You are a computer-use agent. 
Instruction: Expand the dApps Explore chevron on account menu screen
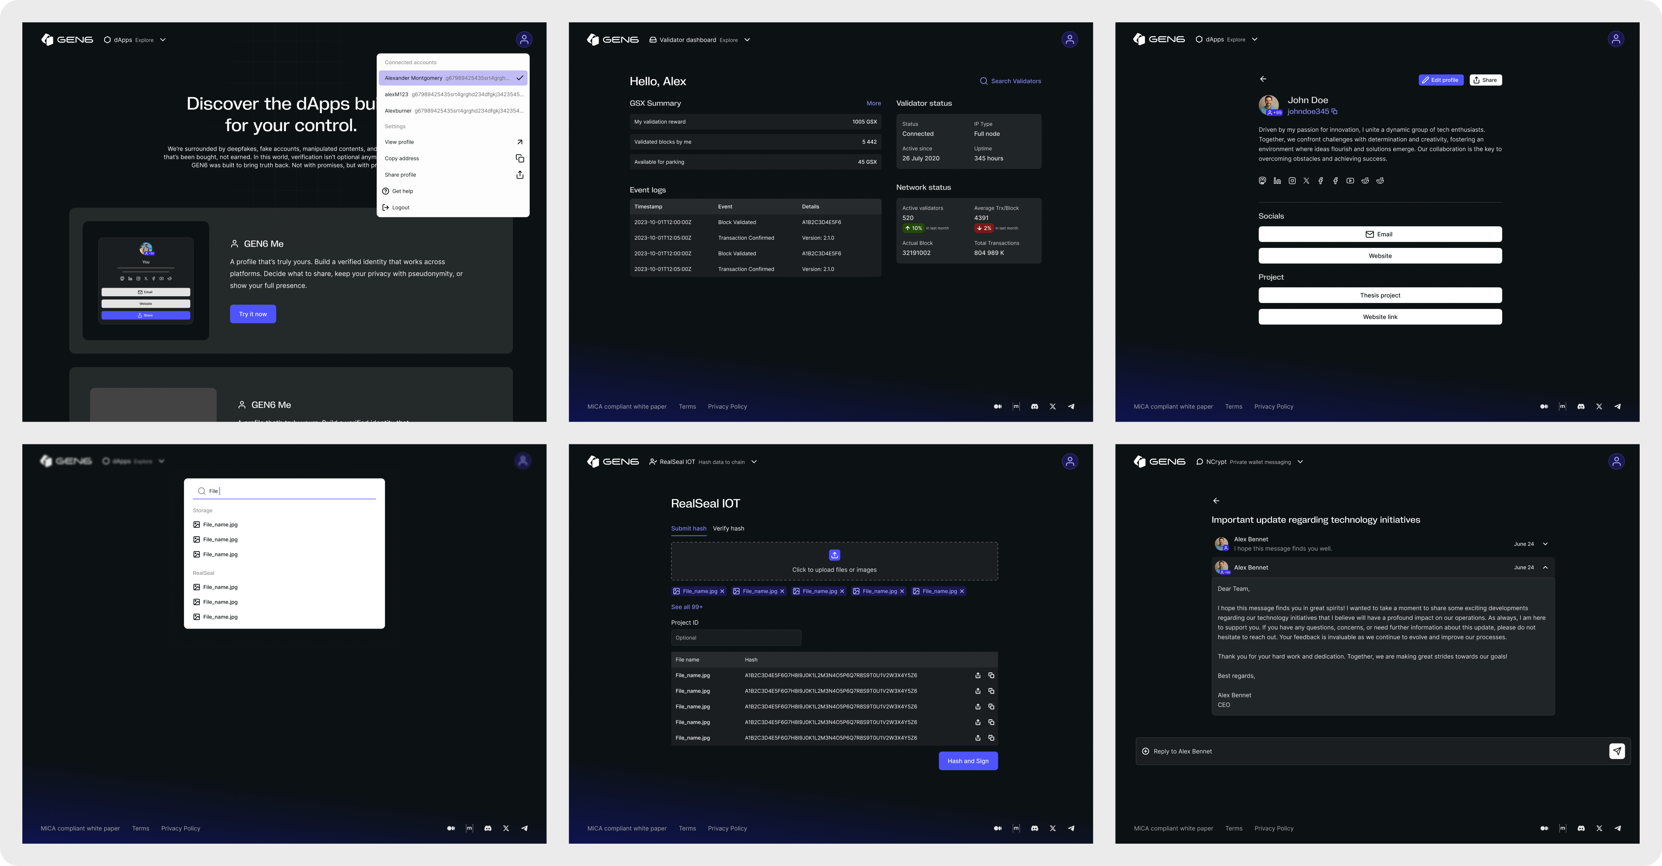[163, 40]
